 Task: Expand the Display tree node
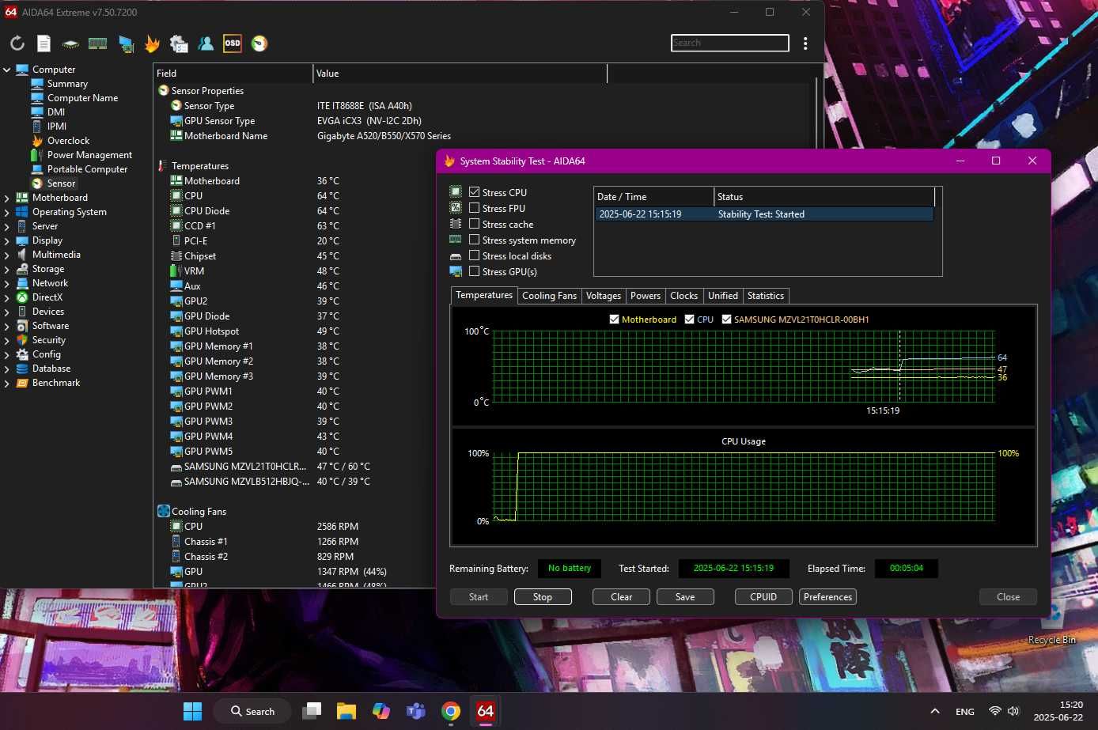(x=7, y=240)
